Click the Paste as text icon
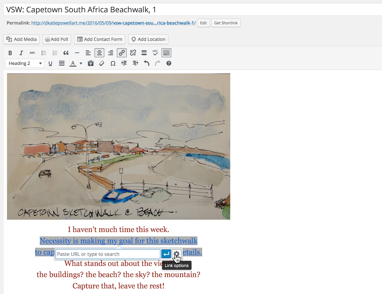This screenshot has height=294, width=382. [x=90, y=63]
